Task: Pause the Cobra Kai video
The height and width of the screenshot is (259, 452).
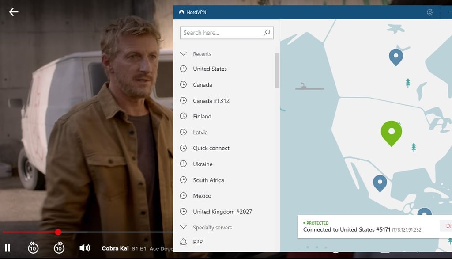Action: (8, 248)
